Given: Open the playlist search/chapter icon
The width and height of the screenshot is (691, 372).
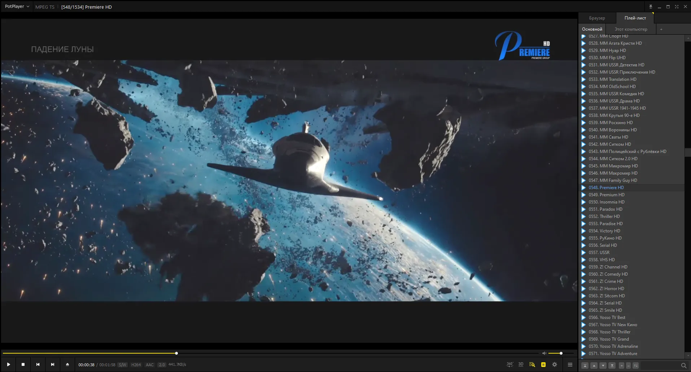Looking at the screenshot, I should point(532,364).
